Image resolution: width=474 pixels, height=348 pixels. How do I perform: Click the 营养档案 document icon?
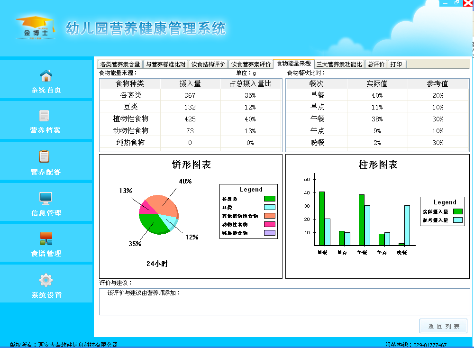(x=45, y=116)
